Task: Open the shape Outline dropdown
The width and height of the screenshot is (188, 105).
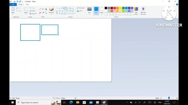Action: 81,8
